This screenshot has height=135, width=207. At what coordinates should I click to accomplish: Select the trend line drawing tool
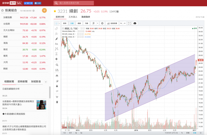[57, 29]
